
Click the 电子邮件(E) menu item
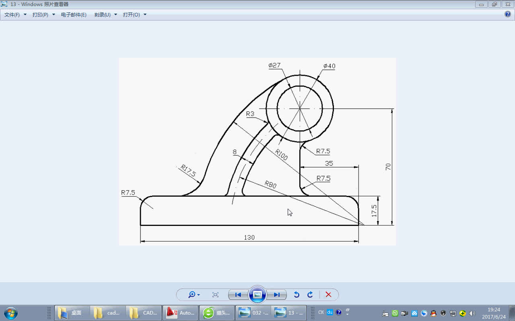click(74, 14)
